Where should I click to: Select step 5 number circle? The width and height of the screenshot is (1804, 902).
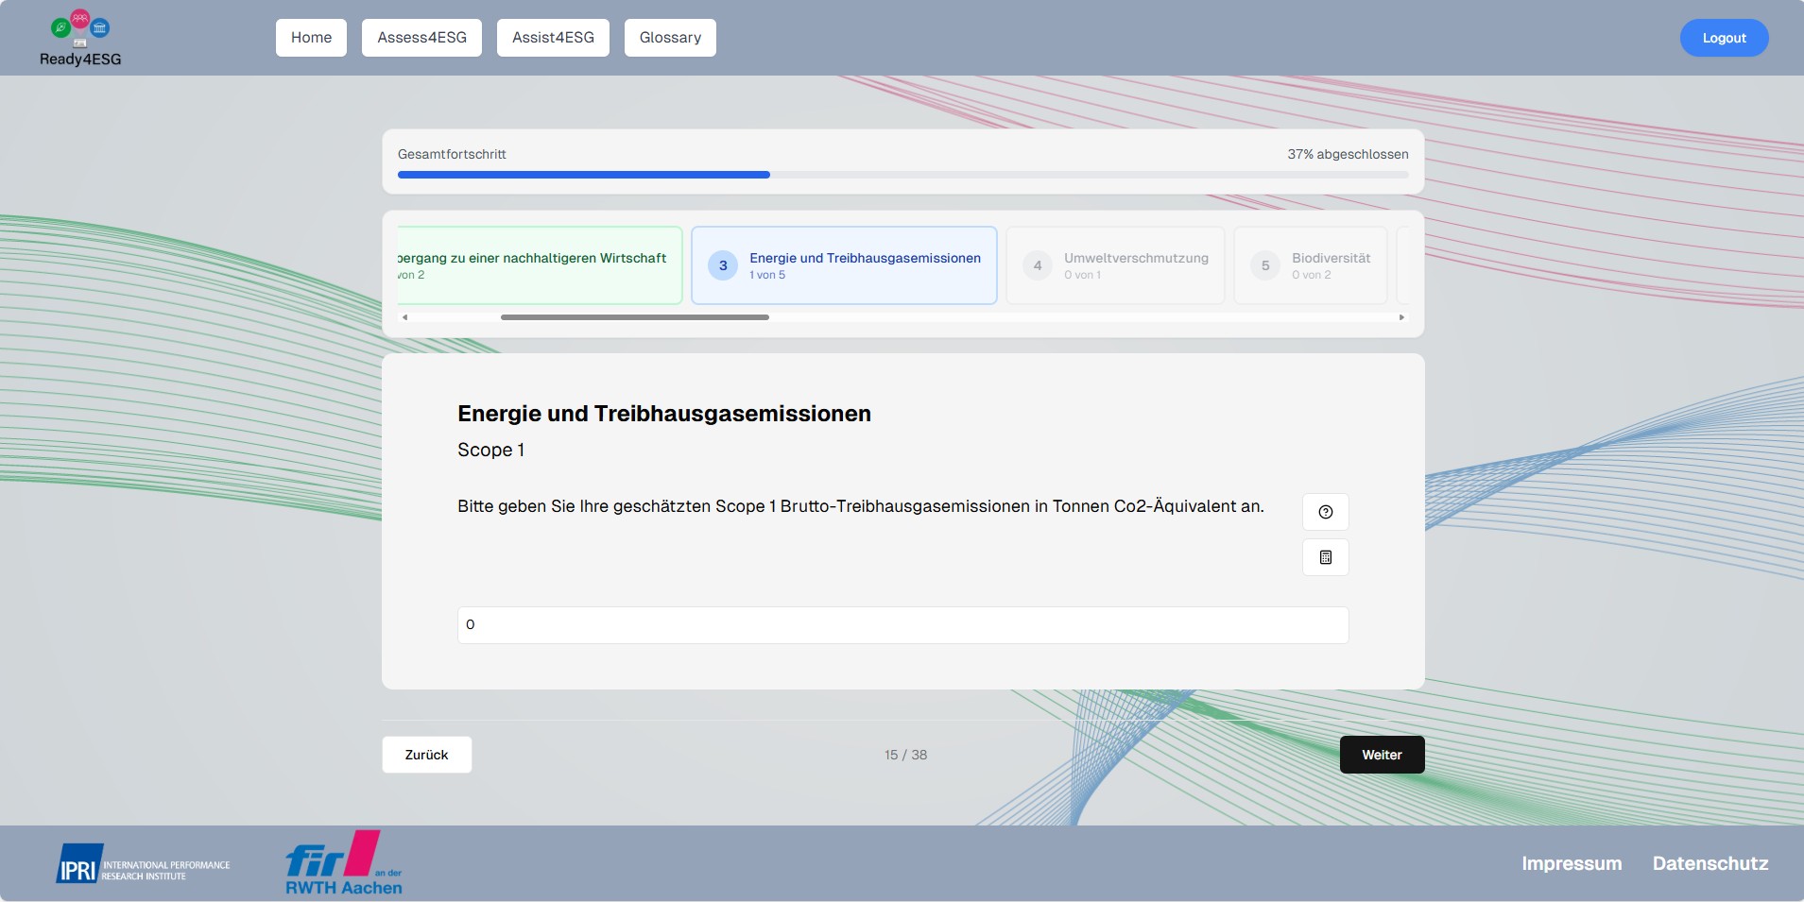click(x=1265, y=265)
